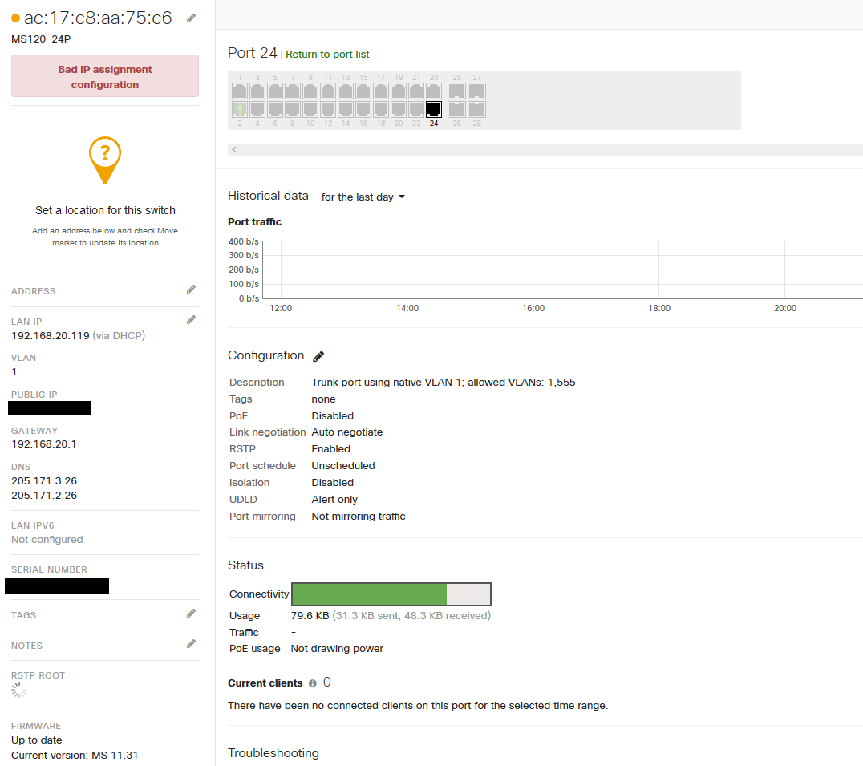The height and width of the screenshot is (766, 863).
Task: Select port 28 in the port diagram
Action: tap(477, 110)
